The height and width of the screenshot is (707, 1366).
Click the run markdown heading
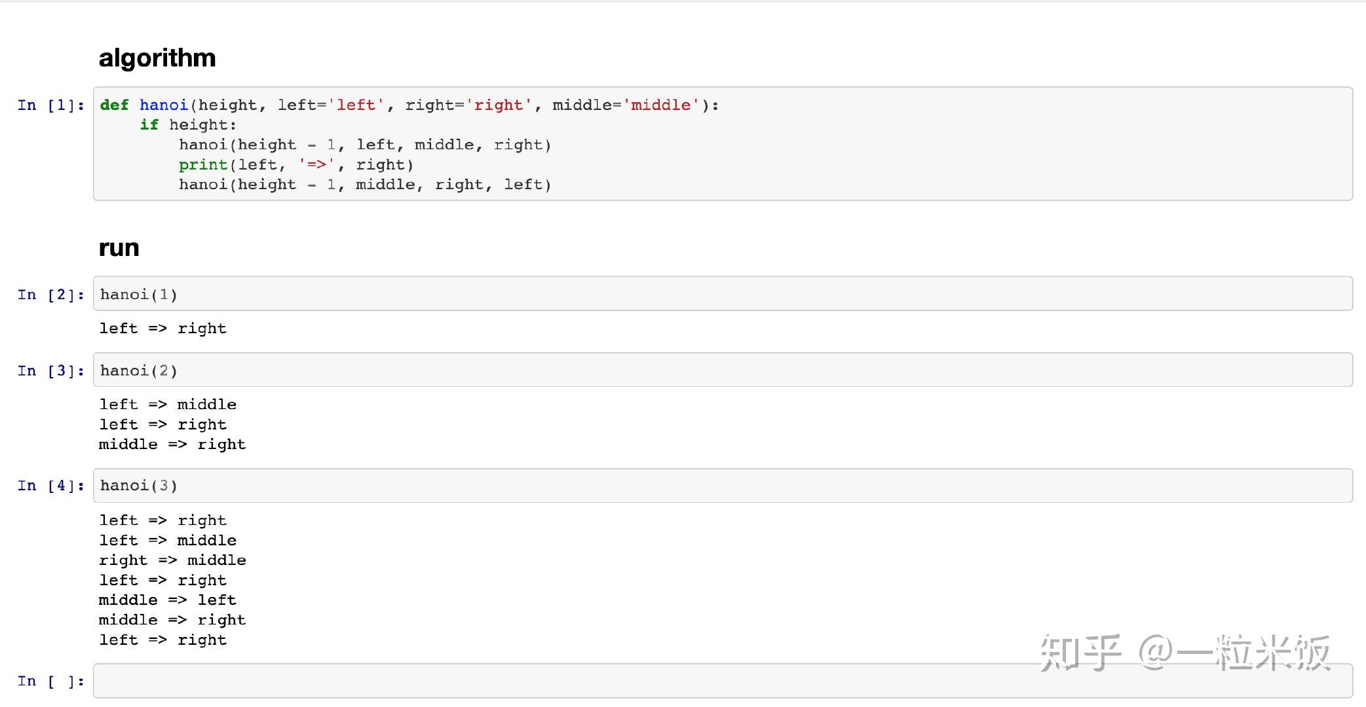119,248
